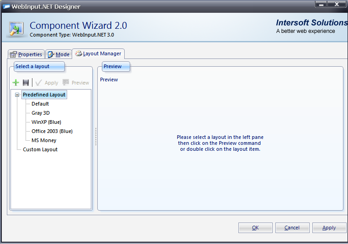This screenshot has width=348, height=244.
Task: Select the MS Money layout
Action: coord(44,140)
